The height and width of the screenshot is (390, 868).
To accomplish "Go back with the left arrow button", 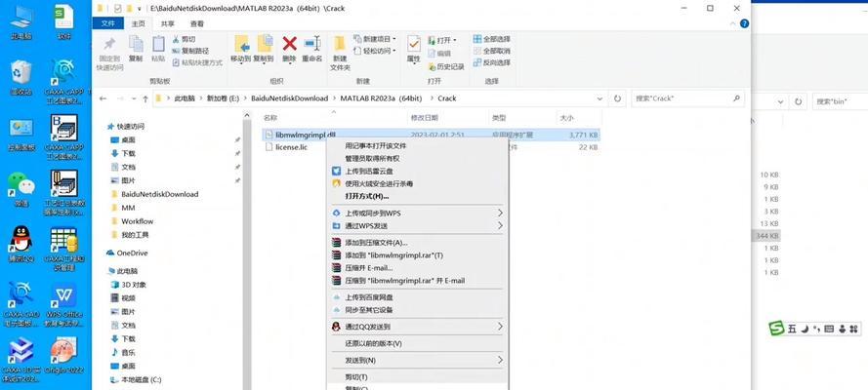I will [103, 98].
